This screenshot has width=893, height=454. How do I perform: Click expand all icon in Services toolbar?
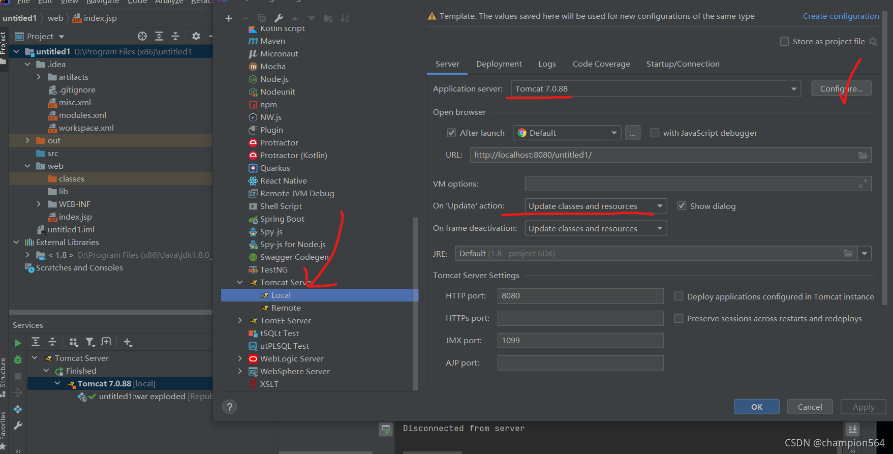point(36,342)
